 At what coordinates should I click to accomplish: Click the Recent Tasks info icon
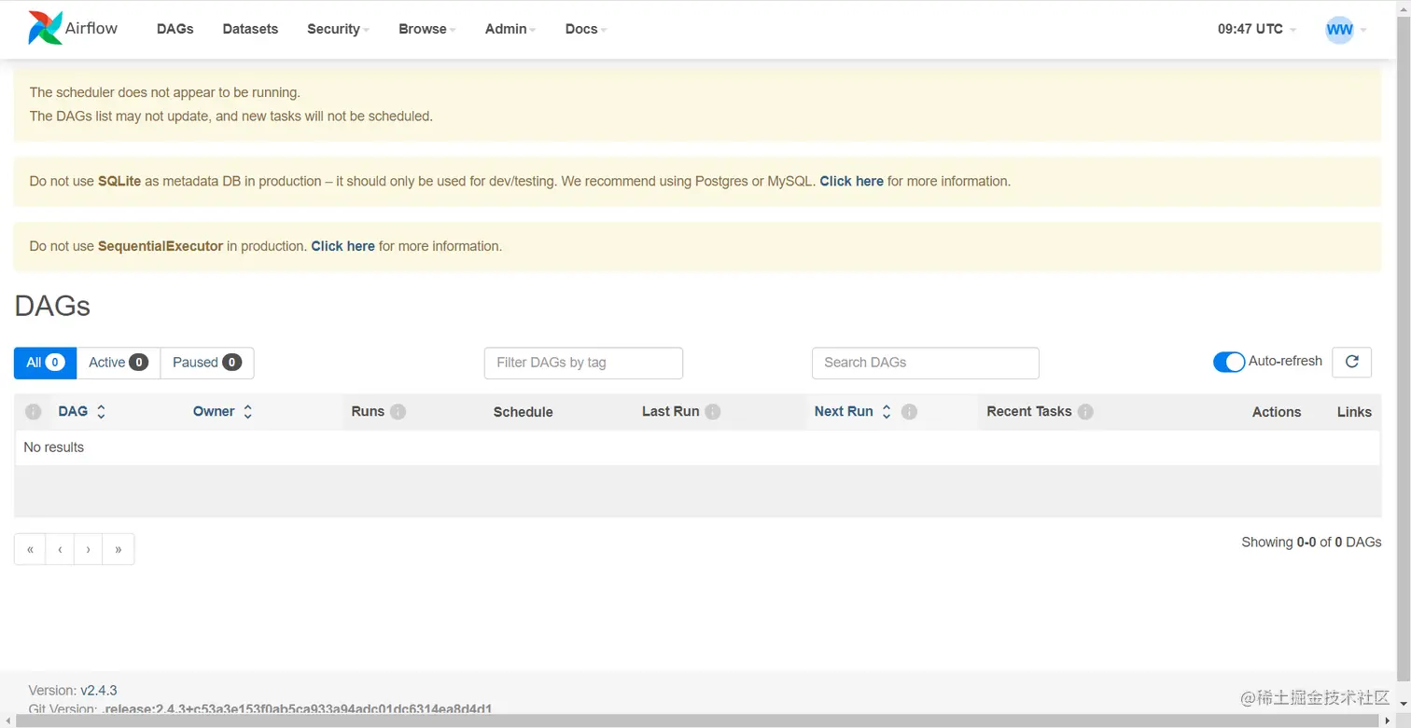click(x=1085, y=411)
